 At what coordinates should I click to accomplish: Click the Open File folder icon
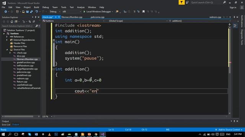point(23,12)
